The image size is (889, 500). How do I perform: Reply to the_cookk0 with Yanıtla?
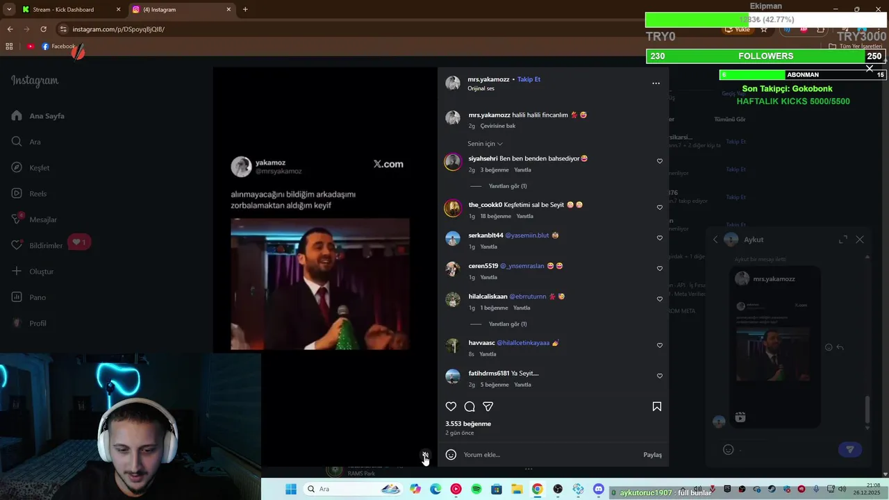coord(524,217)
